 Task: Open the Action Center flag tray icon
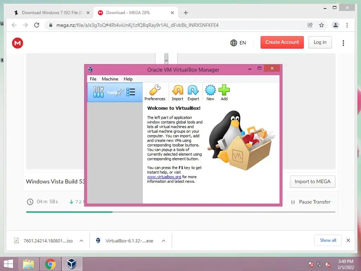311,264
